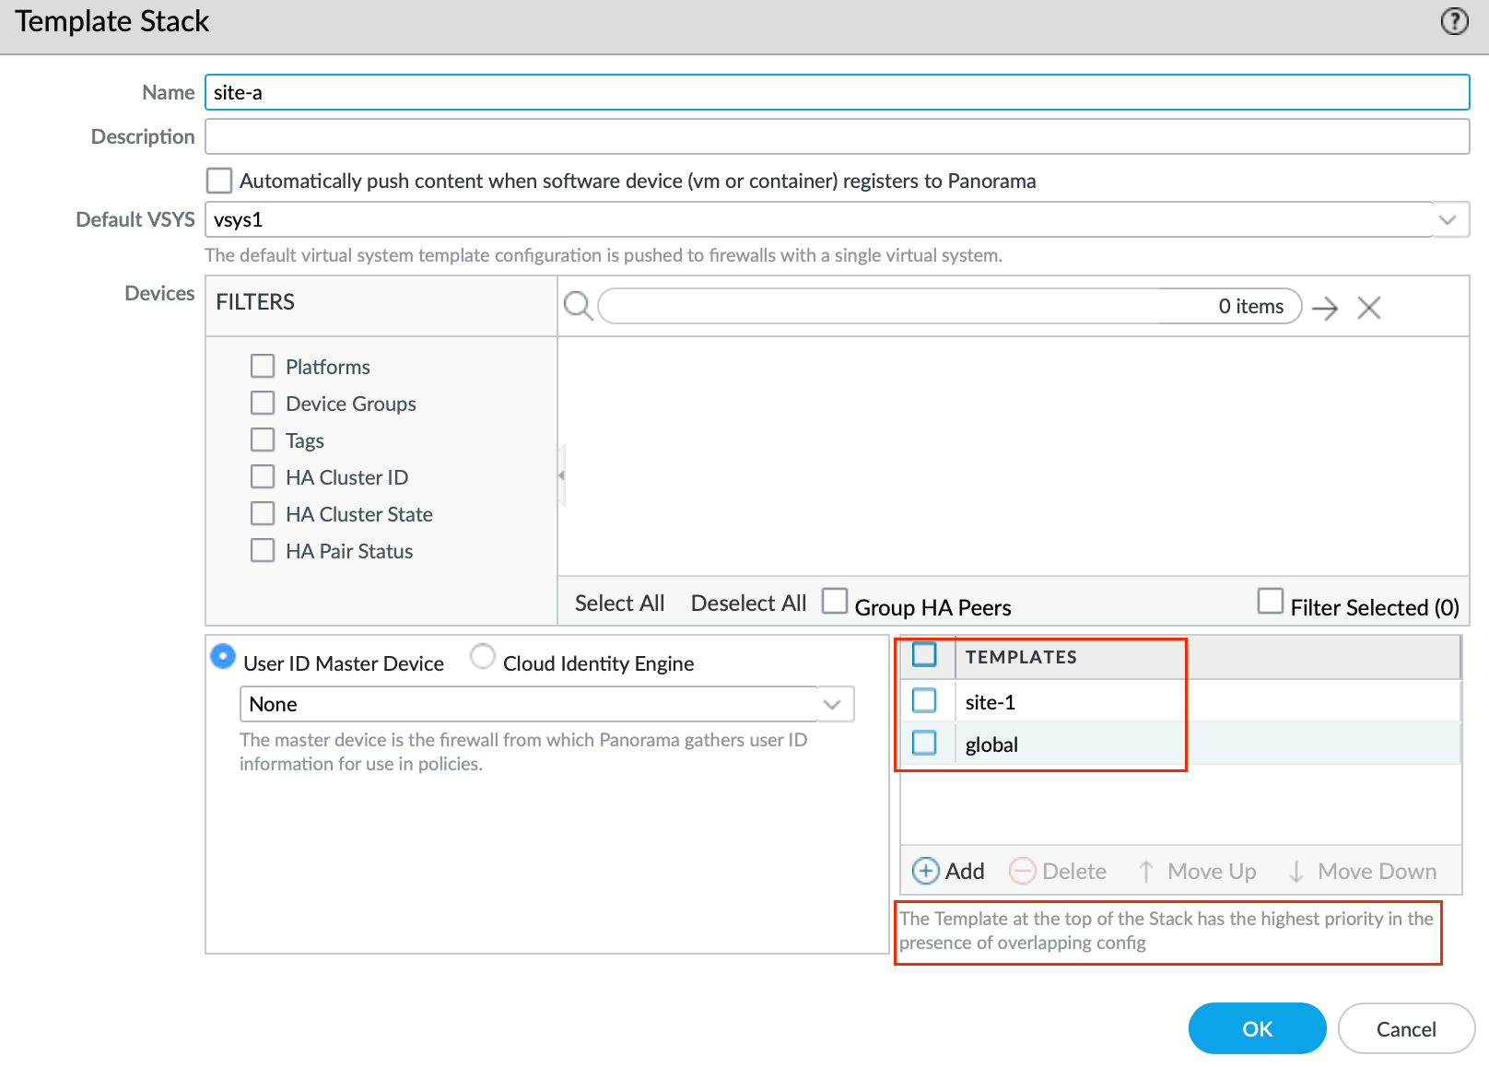Clear the device search with X icon
This screenshot has height=1067, width=1489.
[1369, 308]
